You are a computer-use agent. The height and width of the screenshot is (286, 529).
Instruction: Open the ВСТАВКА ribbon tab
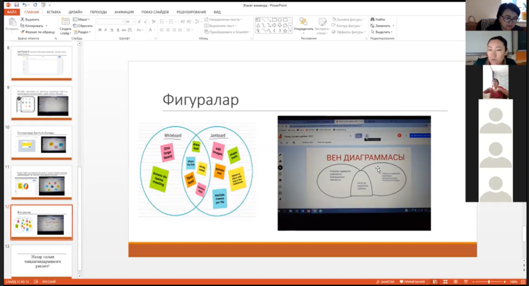[53, 11]
